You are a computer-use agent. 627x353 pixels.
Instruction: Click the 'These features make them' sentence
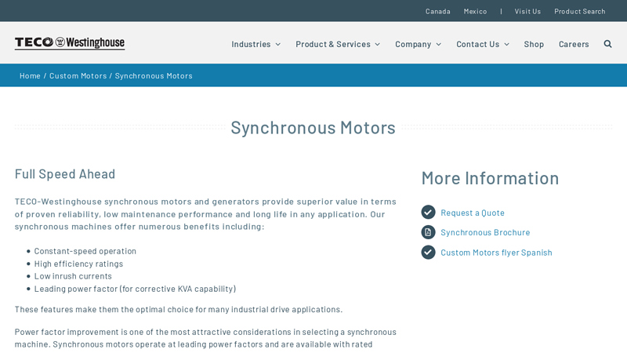coord(179,309)
